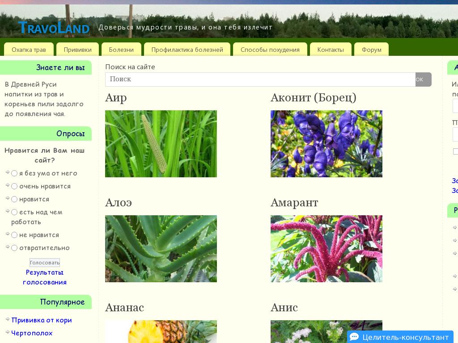Click the arrow bullet beside Прививка от кори
Screen dimensions: 458x343
(8, 319)
